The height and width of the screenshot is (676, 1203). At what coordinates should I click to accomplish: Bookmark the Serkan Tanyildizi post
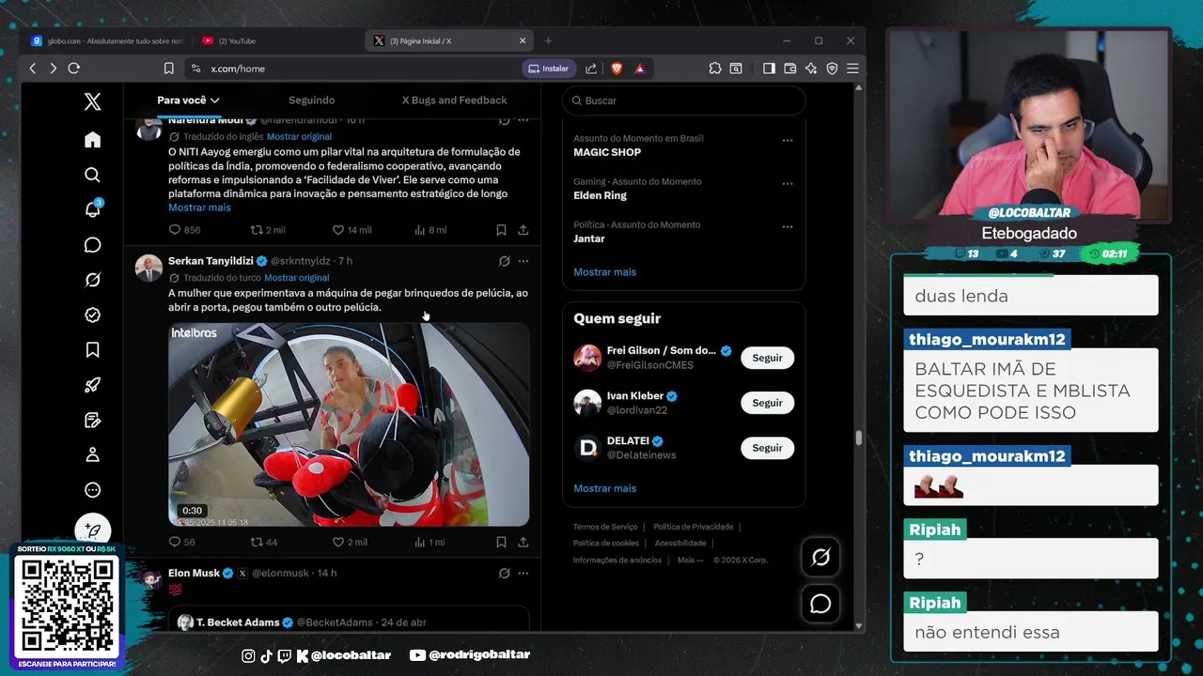pyautogui.click(x=501, y=542)
